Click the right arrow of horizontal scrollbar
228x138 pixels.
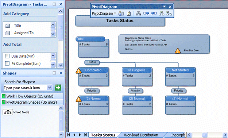click(x=225, y=135)
